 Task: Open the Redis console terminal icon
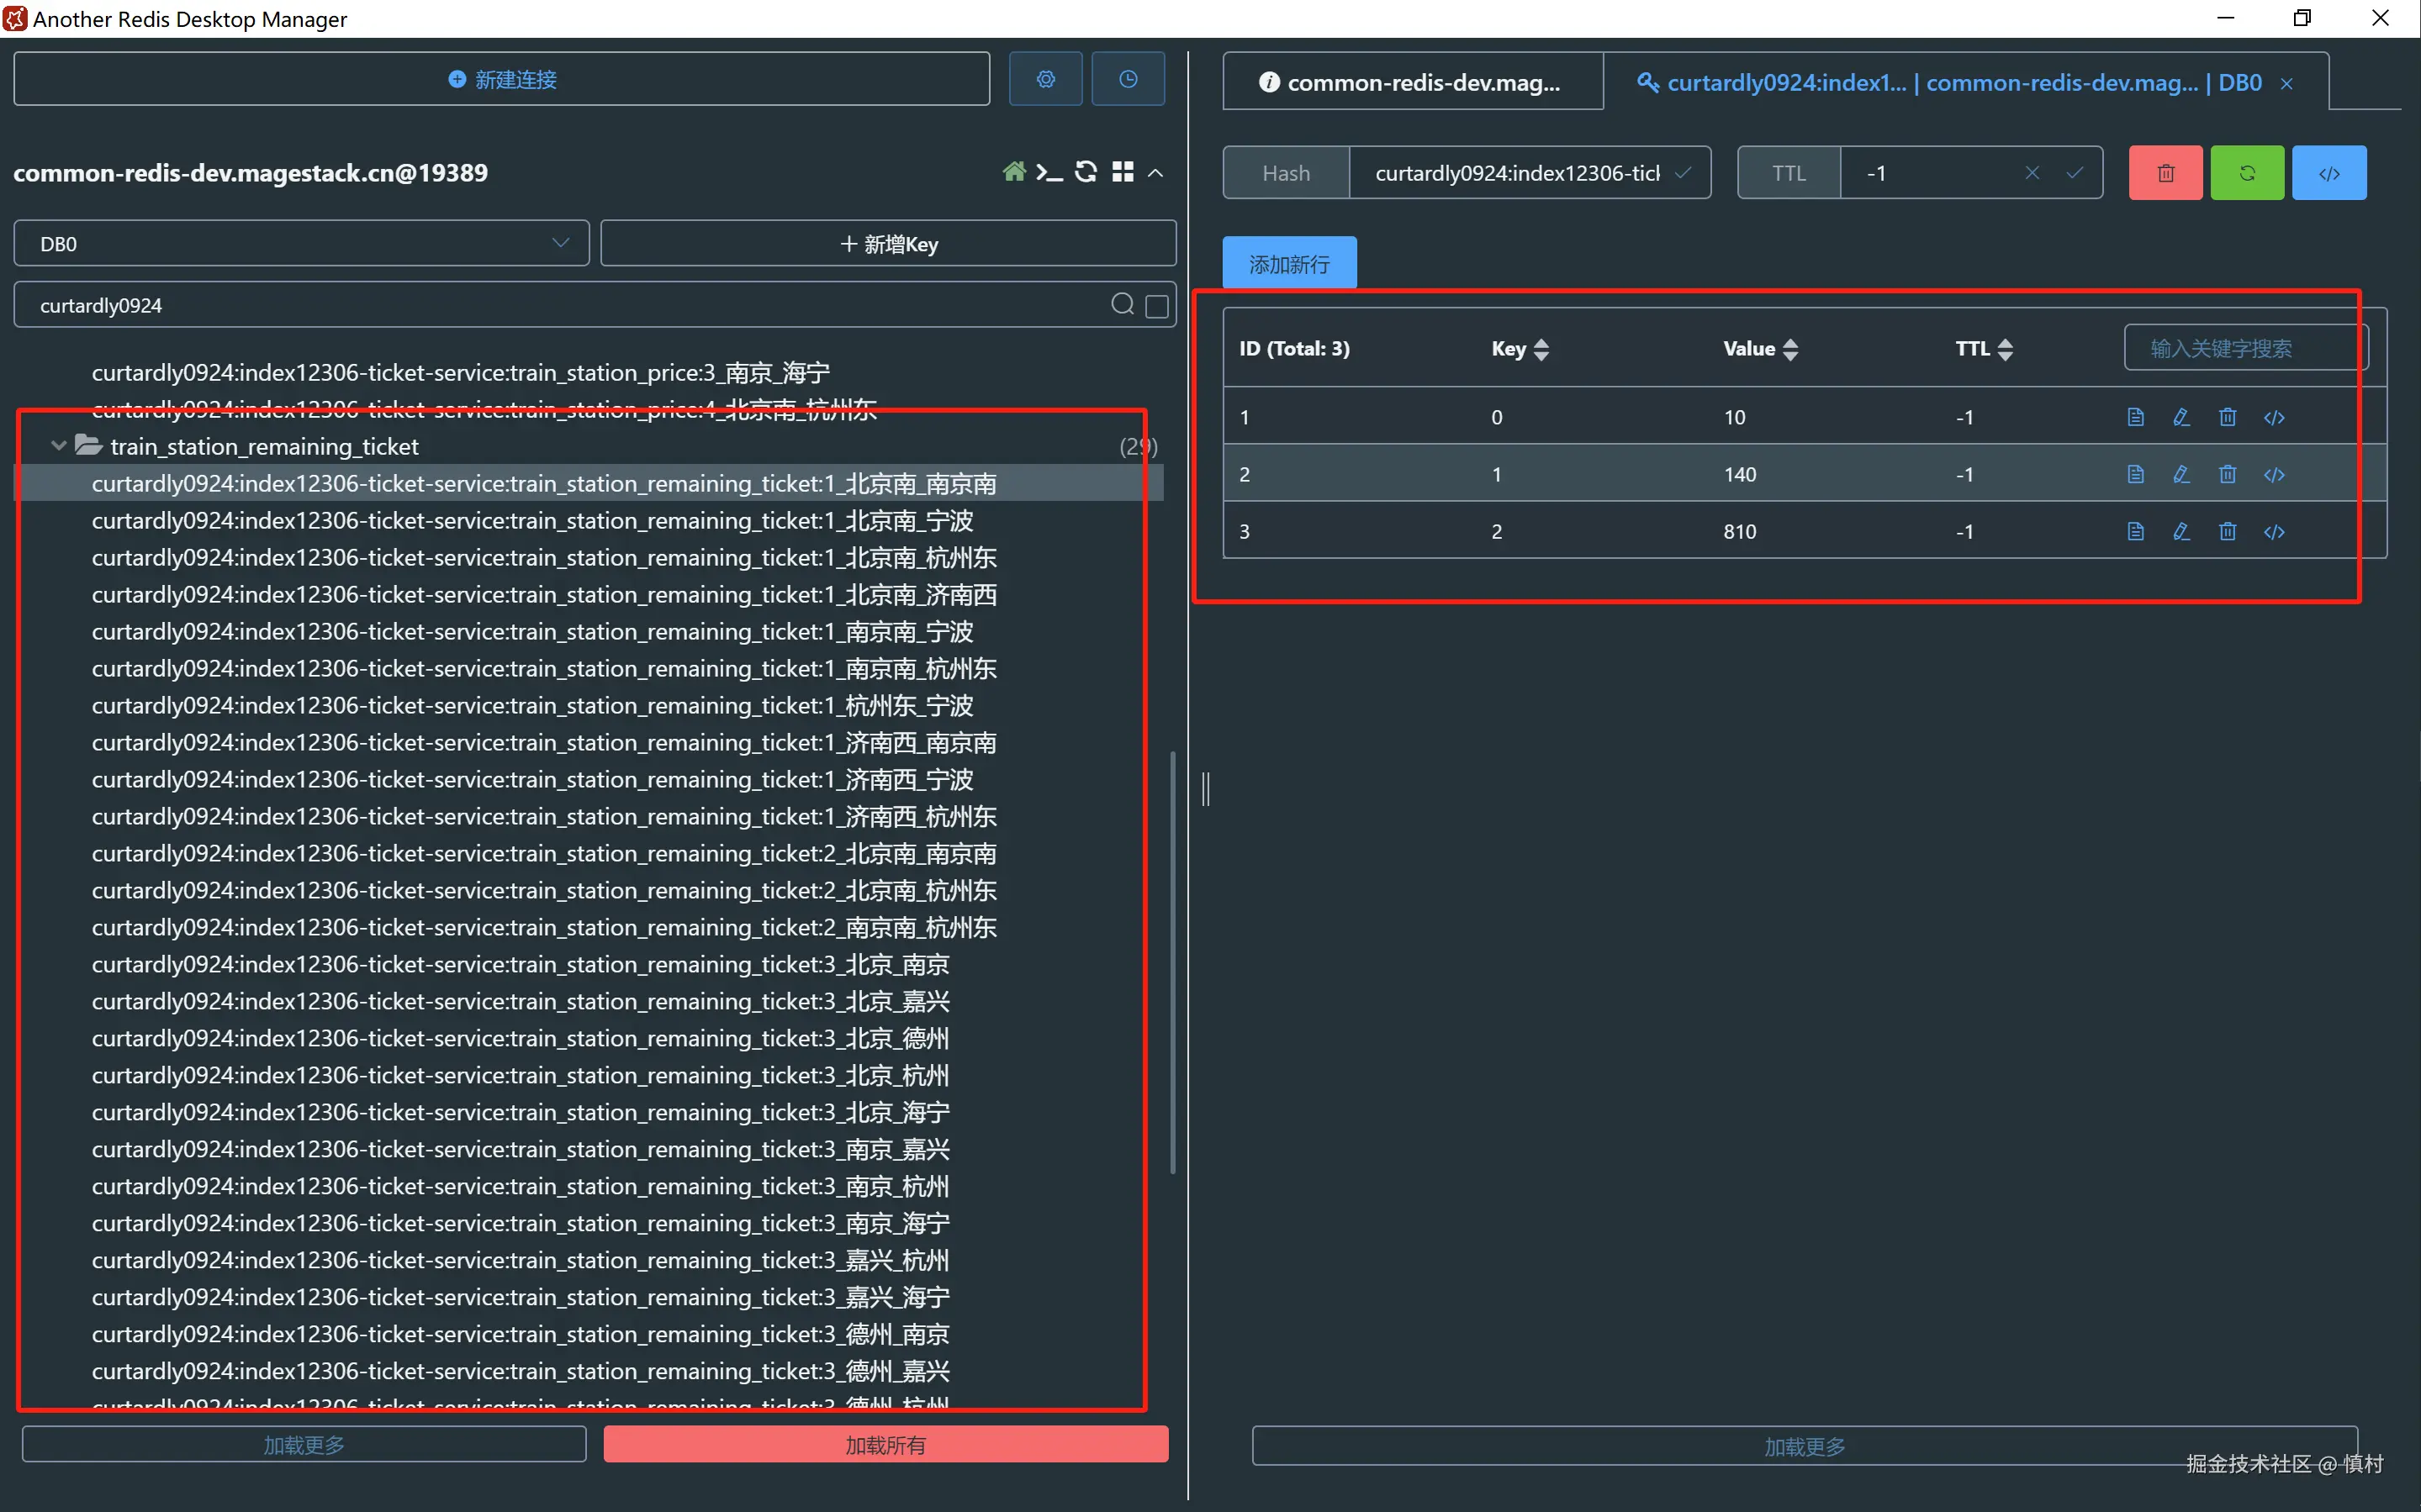click(1049, 172)
